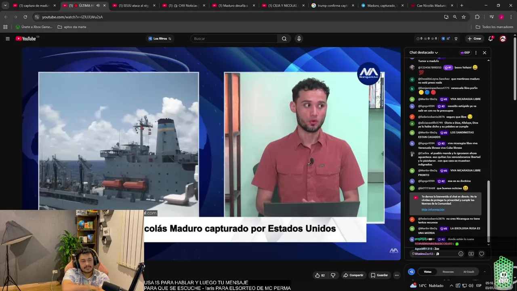The width and height of the screenshot is (517, 291).
Task: Bookmark this page with star icon
Action: coord(464,17)
